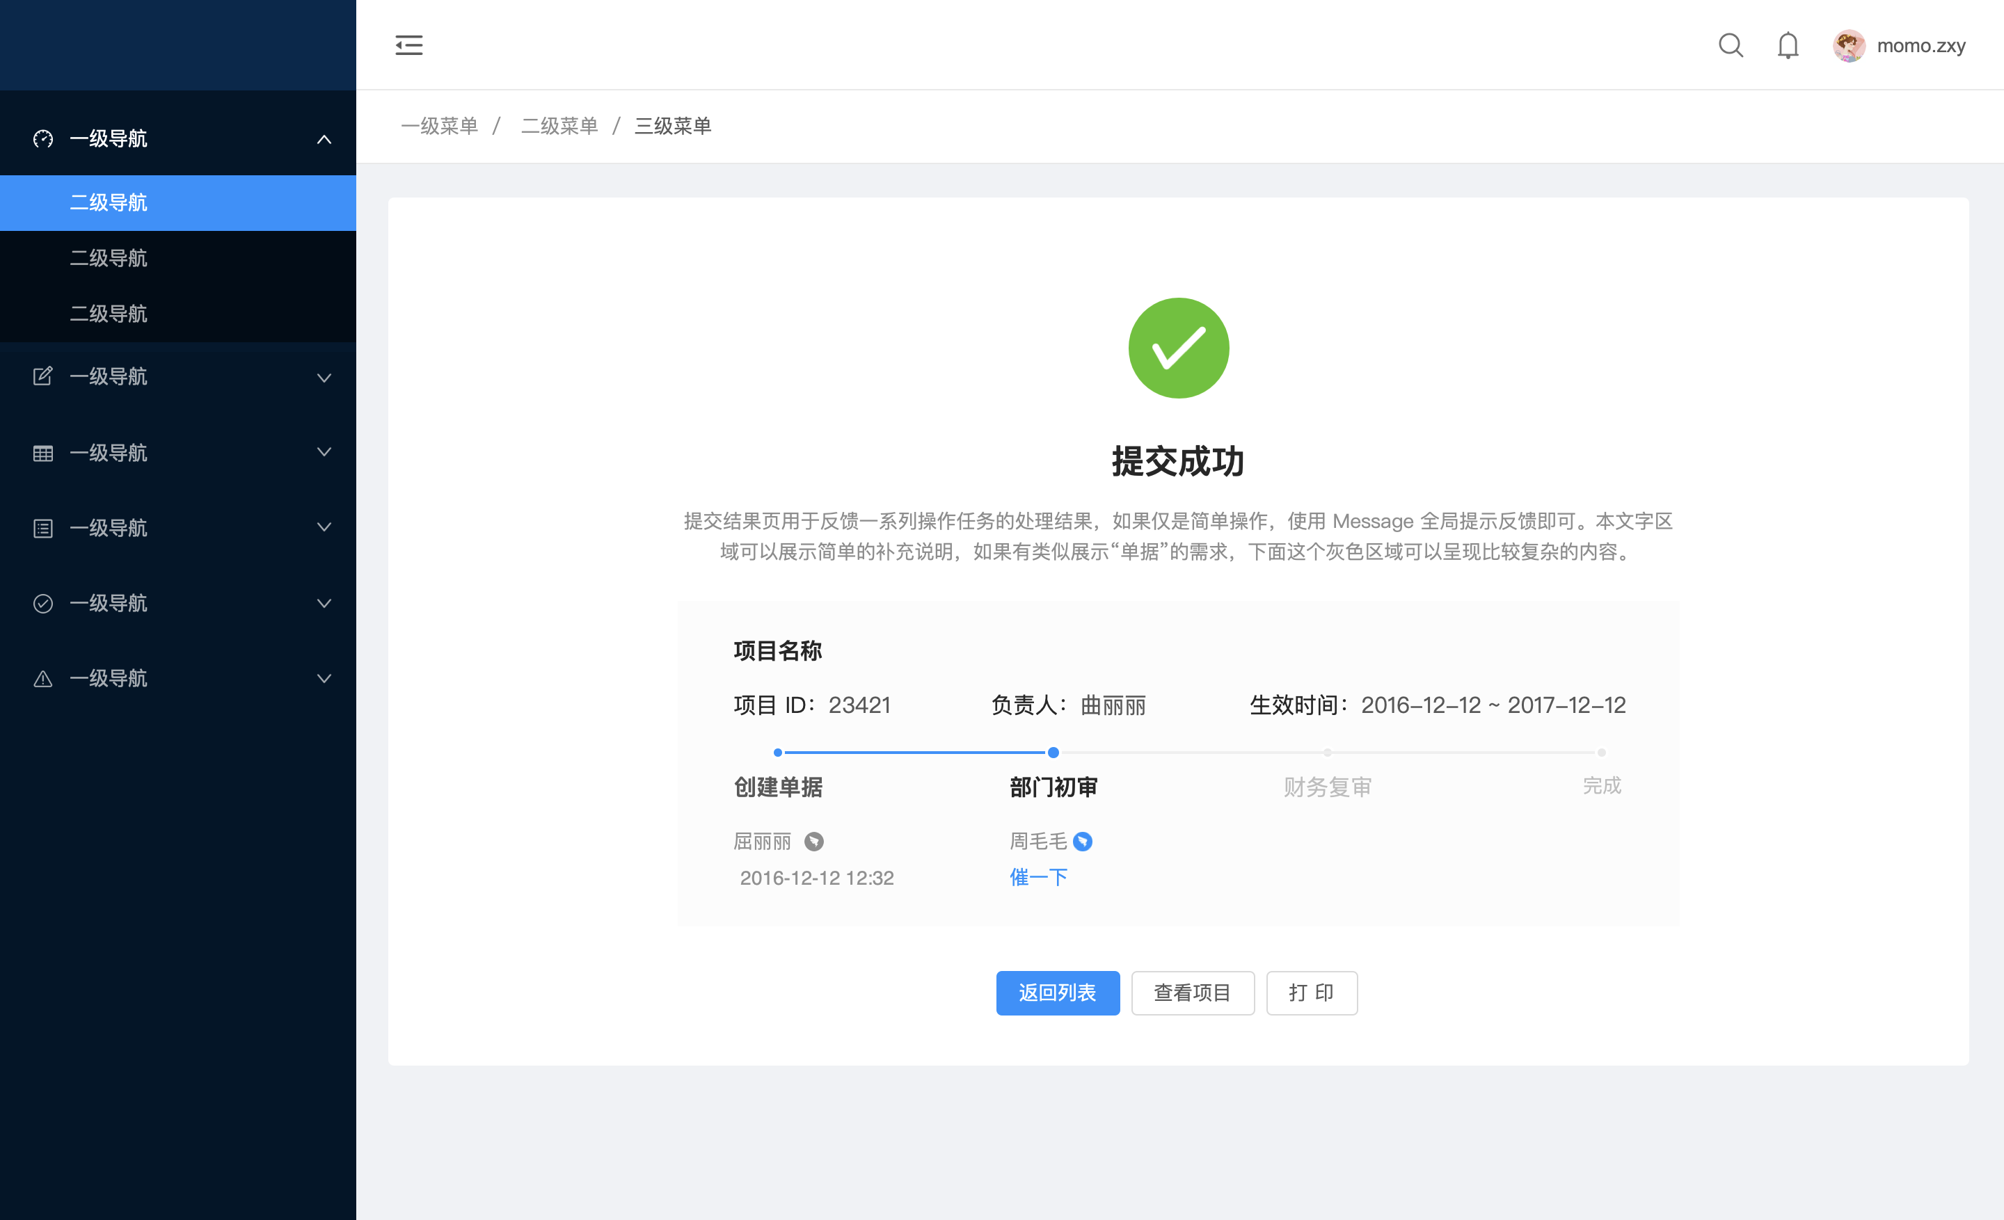Click the 查看项目 button
Viewport: 2004px width, 1220px height.
[x=1193, y=993]
